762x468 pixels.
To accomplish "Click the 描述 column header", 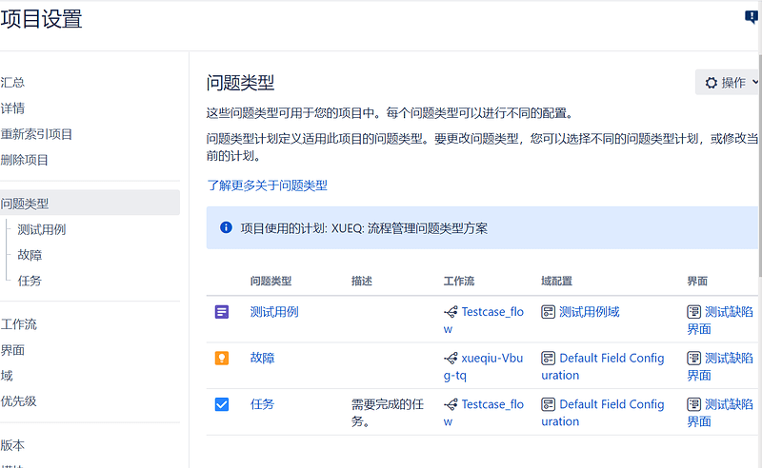I will coord(362,281).
